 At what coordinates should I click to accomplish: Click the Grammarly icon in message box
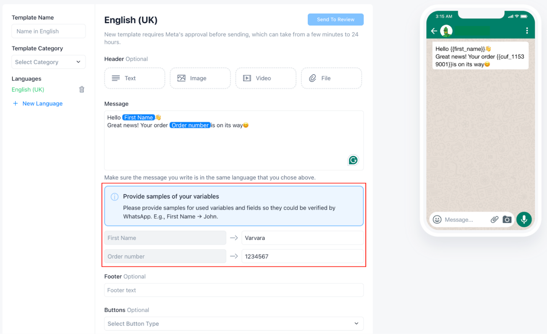[x=353, y=160]
